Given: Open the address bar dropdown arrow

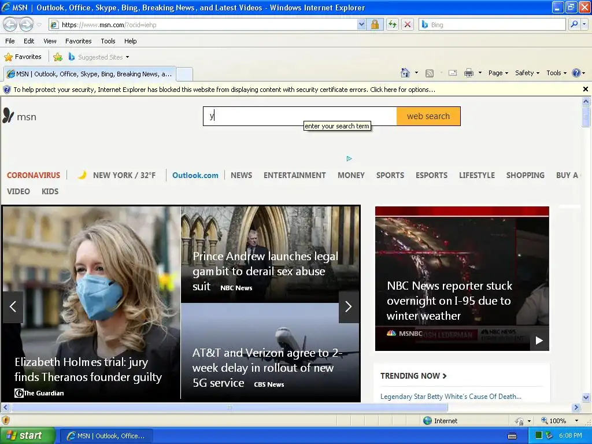Looking at the screenshot, I should click(361, 24).
